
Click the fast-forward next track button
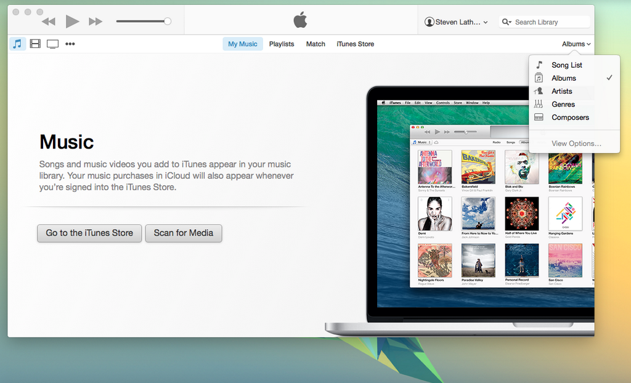(x=96, y=22)
